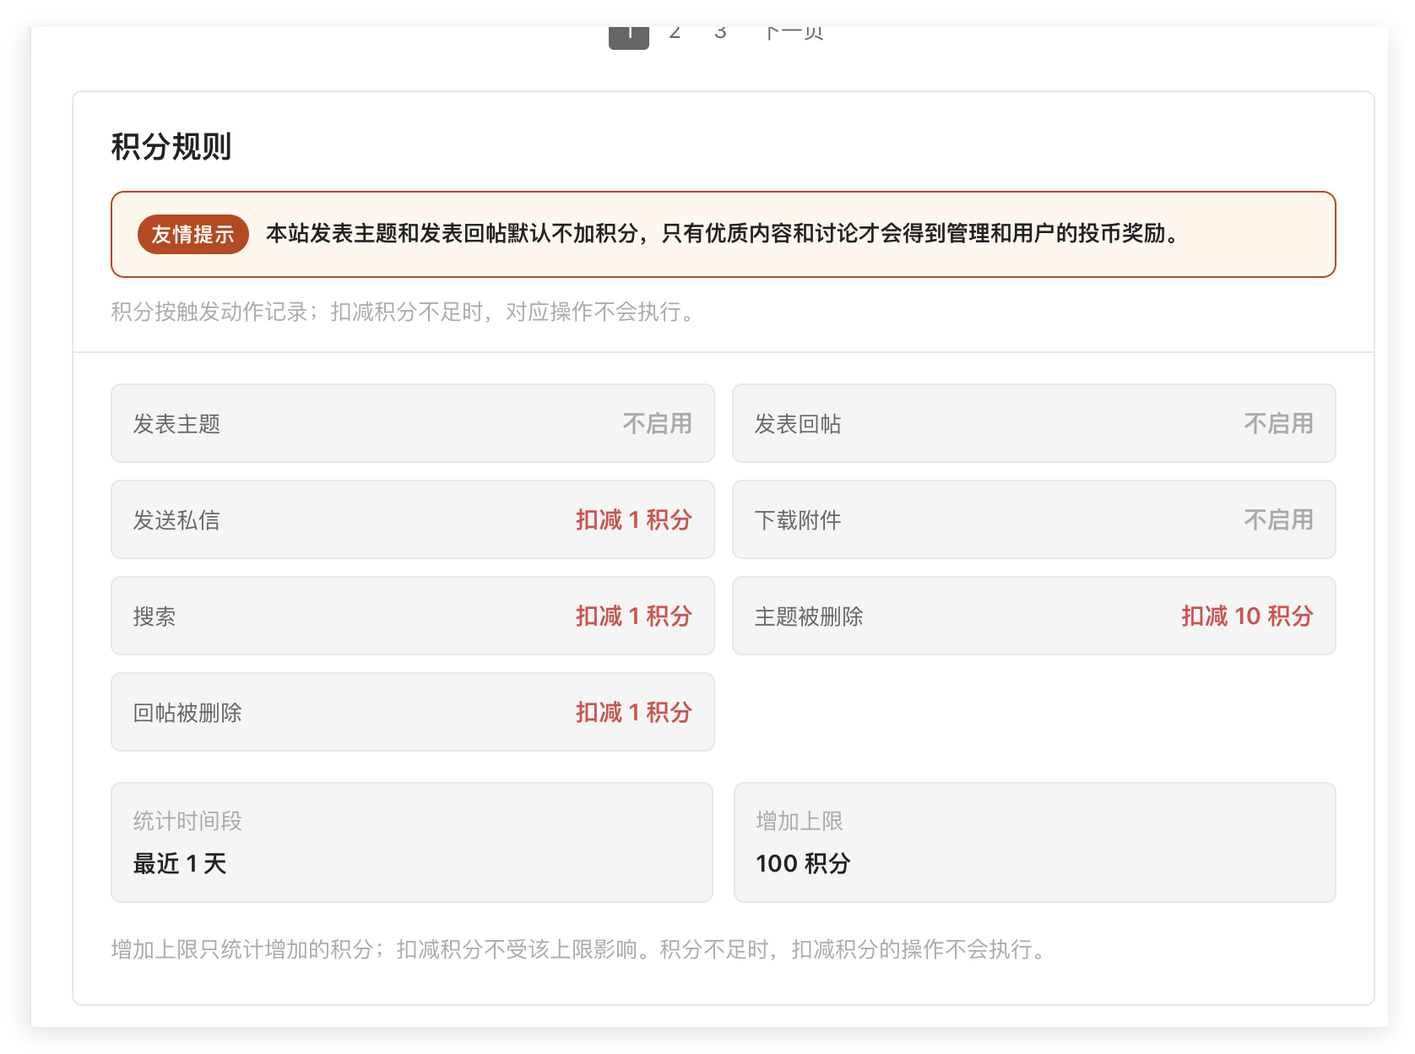The width and height of the screenshot is (1415, 1054).
Task: Click the 回帖被删除 rule label
Action: (x=187, y=712)
